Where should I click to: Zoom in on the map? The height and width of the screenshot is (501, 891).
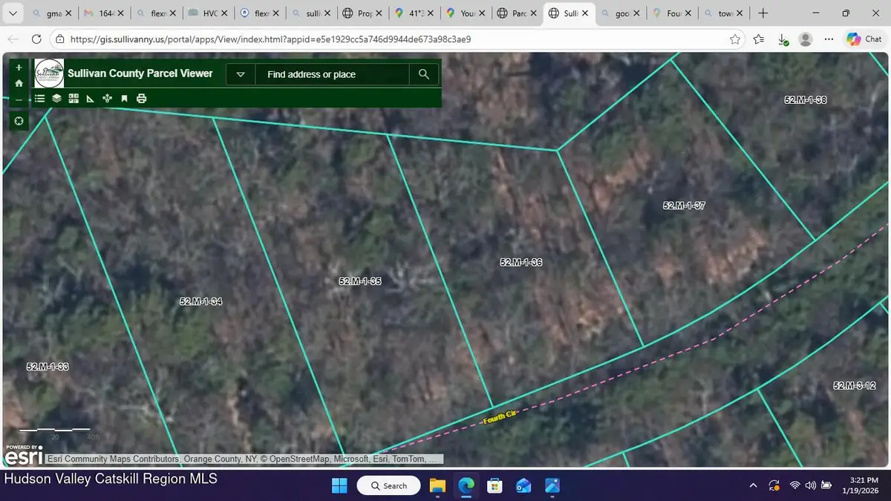[19, 67]
